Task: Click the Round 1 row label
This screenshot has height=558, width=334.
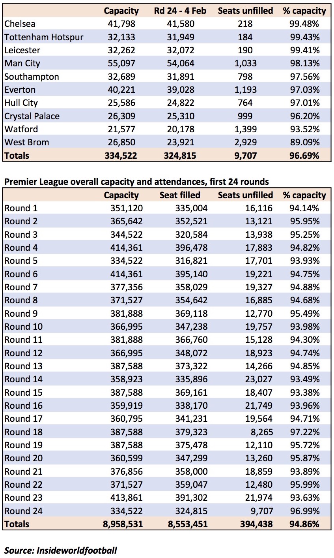Action: tap(21, 208)
